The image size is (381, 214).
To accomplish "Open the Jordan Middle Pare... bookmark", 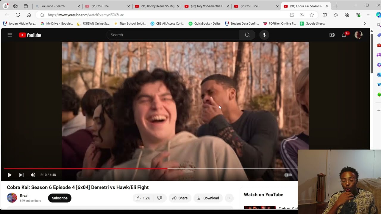I will click(x=20, y=23).
